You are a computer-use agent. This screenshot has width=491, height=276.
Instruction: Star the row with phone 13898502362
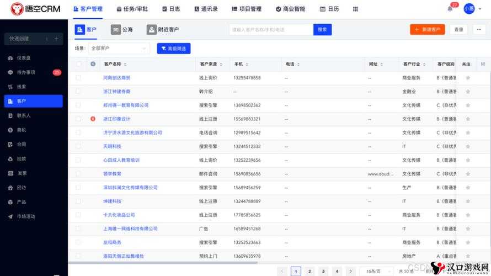pos(468,105)
